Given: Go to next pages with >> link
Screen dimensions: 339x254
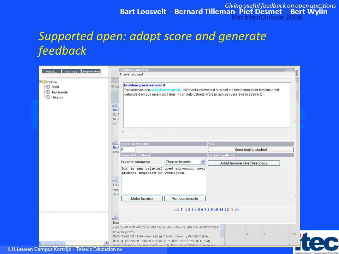Looking at the screenshot, I should pos(237,210).
